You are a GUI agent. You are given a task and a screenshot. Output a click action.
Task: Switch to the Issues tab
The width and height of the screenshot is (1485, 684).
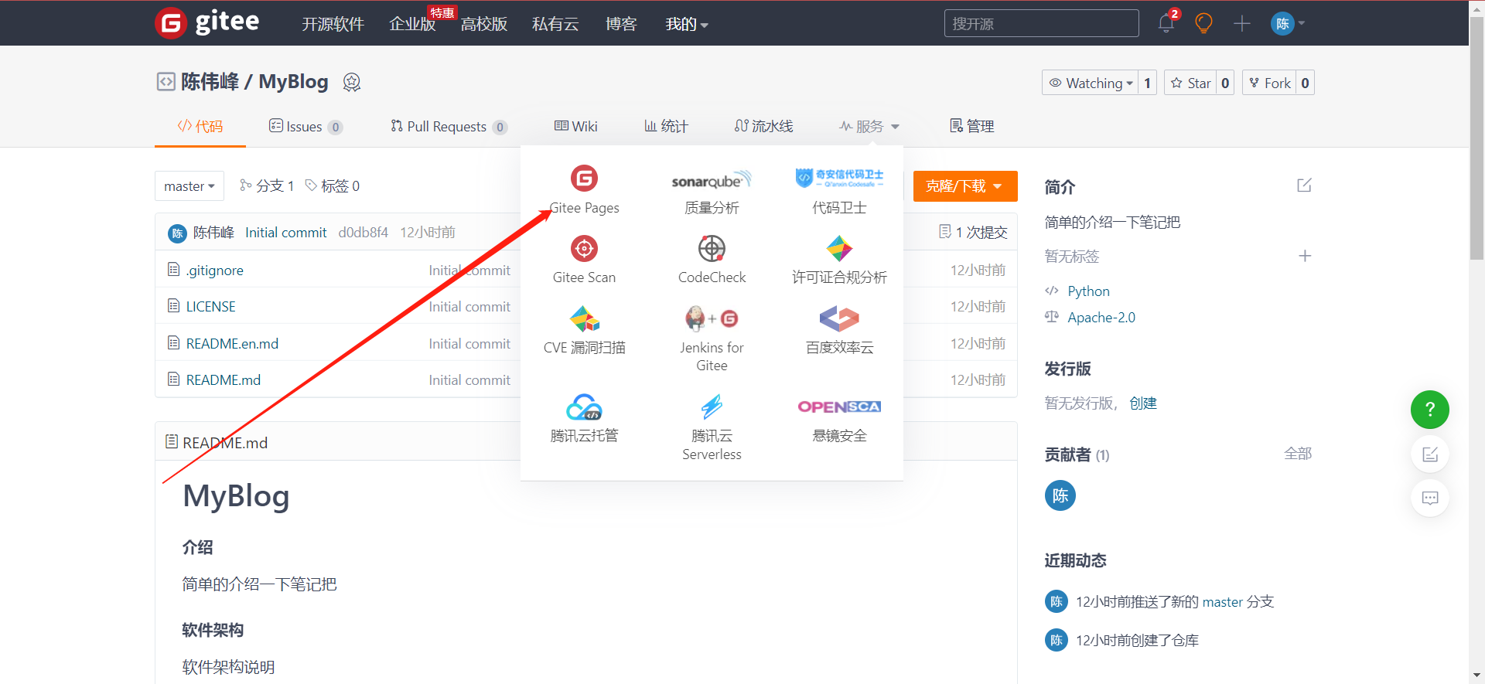(306, 126)
